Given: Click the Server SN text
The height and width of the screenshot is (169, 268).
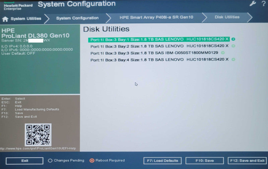Looking at the screenshot, I should [x=26, y=41].
